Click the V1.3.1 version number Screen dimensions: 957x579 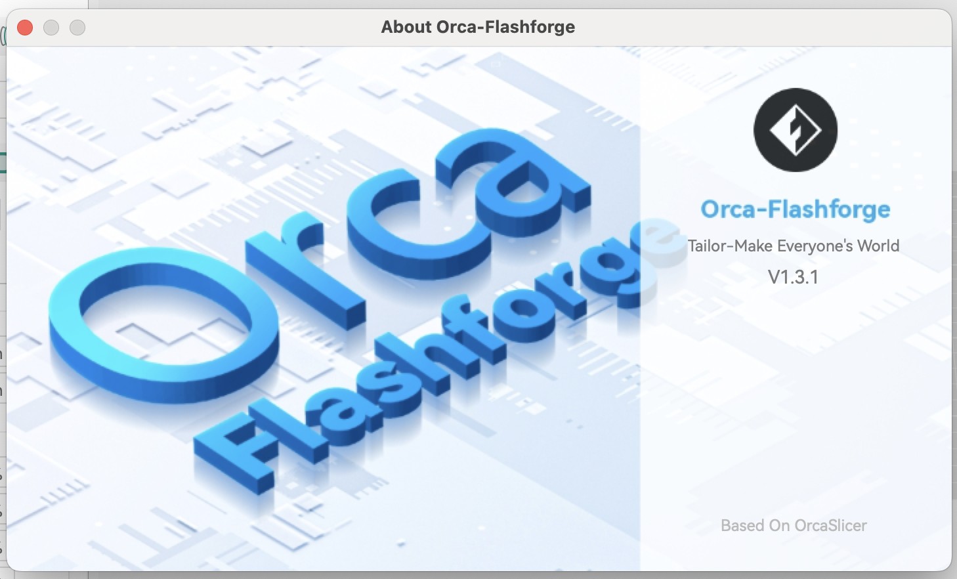pyautogui.click(x=794, y=277)
